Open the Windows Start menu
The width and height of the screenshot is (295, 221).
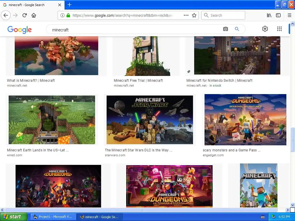click(x=14, y=217)
